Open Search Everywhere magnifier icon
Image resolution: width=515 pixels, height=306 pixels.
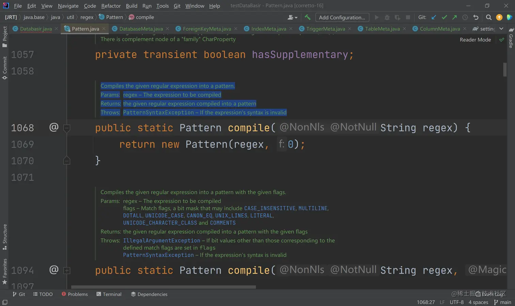(x=488, y=17)
